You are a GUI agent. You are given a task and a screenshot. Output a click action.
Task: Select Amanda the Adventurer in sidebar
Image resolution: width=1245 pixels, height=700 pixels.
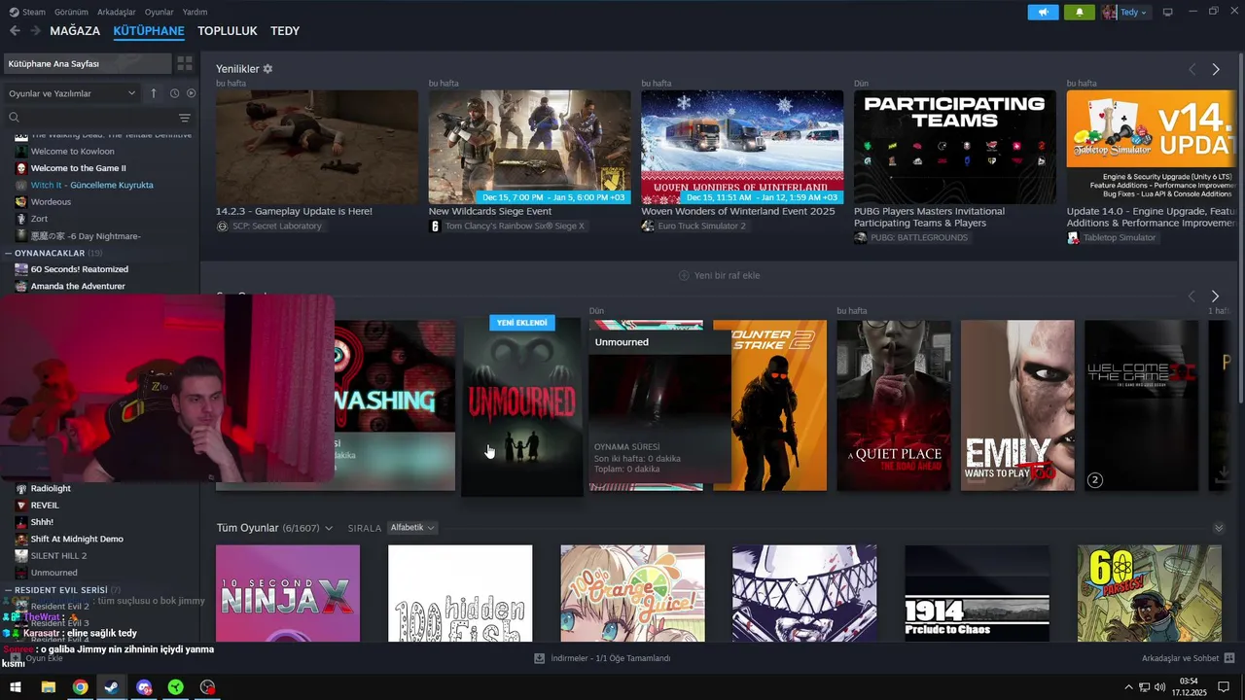coord(78,286)
